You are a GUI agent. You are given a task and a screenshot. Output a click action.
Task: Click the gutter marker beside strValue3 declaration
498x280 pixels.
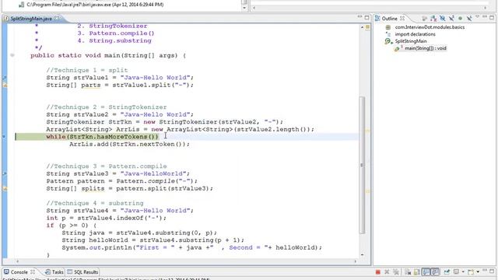pos(5,173)
